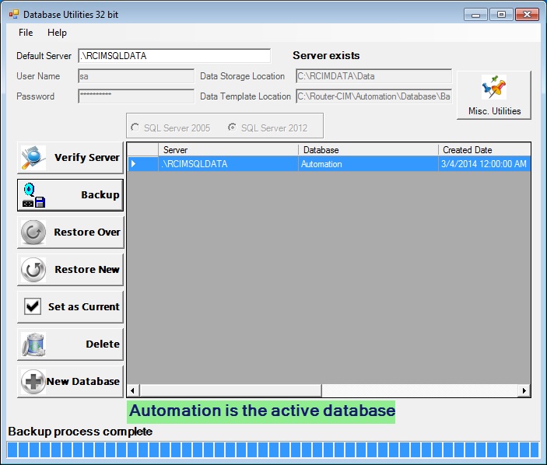
Task: Click the horizontal scrollbar thumb in grid
Action: pos(230,390)
